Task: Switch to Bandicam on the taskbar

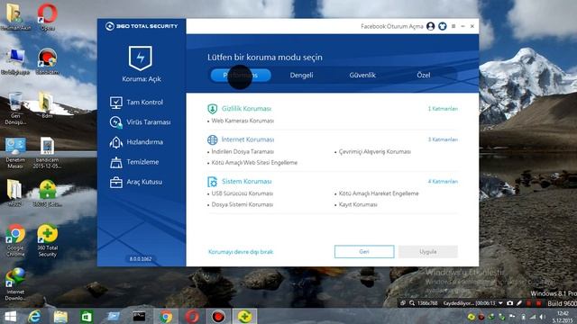Action: 218,317
